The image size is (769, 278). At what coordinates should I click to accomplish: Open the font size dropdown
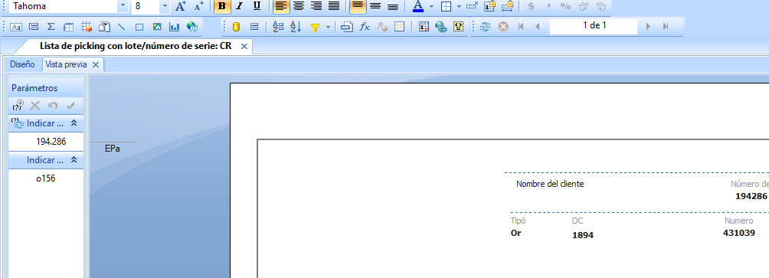[165, 6]
